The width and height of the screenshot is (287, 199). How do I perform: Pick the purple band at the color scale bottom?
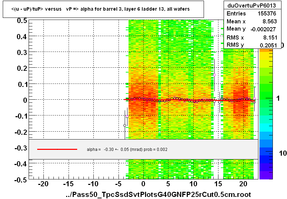(x=266, y=175)
